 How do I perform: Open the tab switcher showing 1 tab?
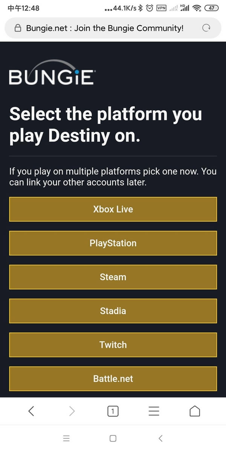pos(113,411)
